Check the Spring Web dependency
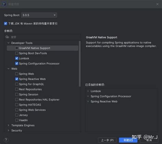 pos(17,74)
